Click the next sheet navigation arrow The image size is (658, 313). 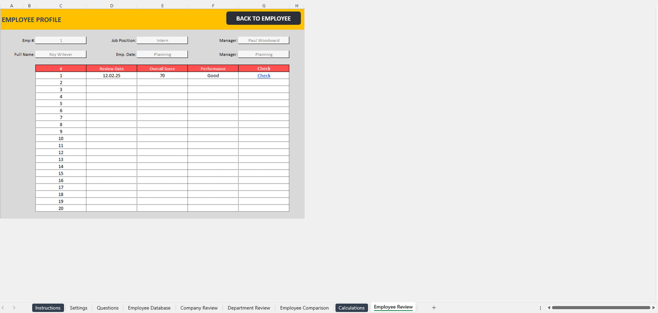coord(14,308)
